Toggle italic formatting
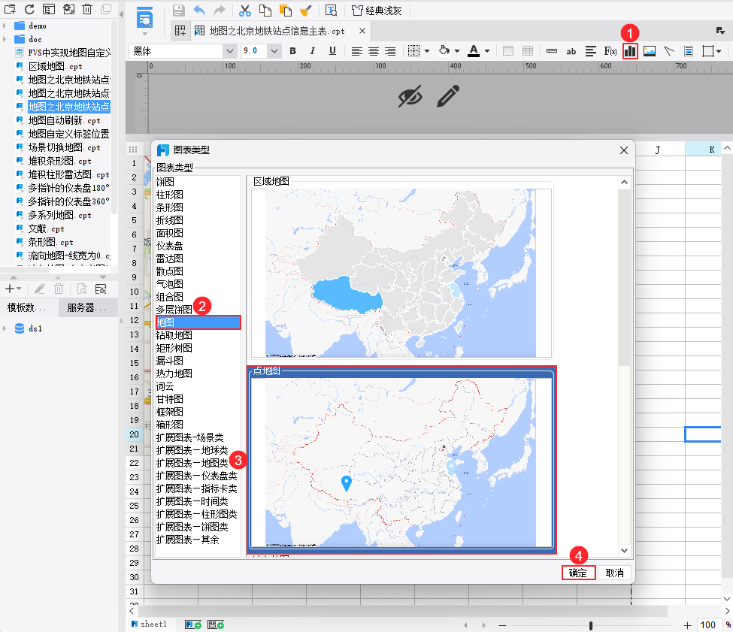 pos(312,51)
